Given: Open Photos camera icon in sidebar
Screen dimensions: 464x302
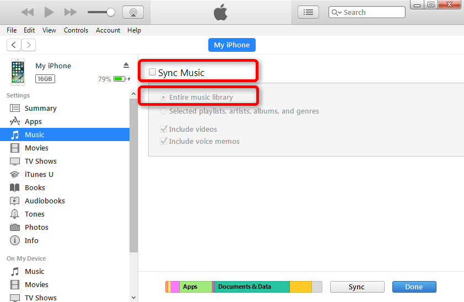Looking at the screenshot, I should [15, 227].
